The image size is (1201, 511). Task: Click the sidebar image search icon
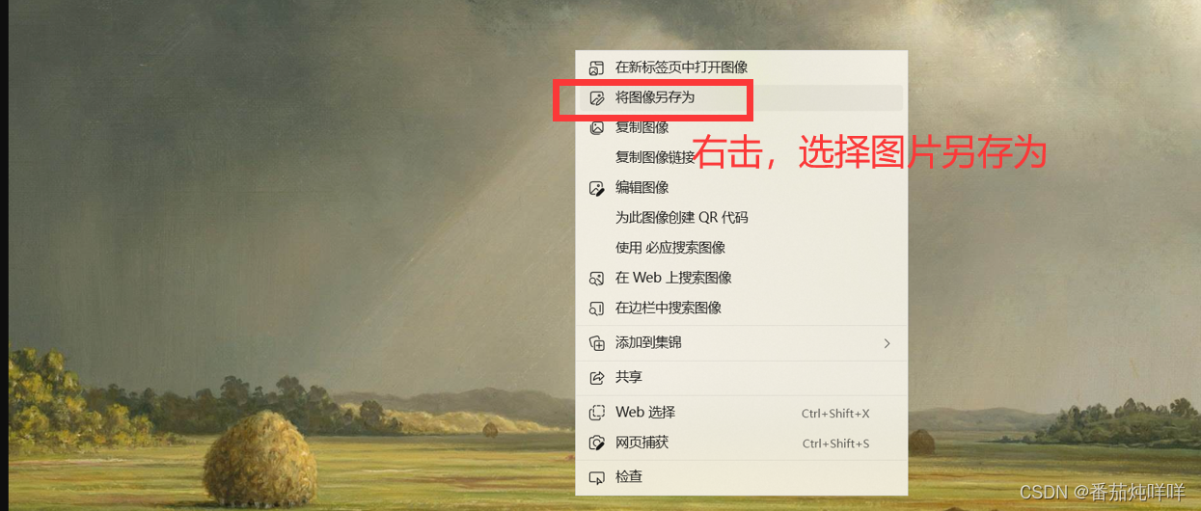point(596,309)
